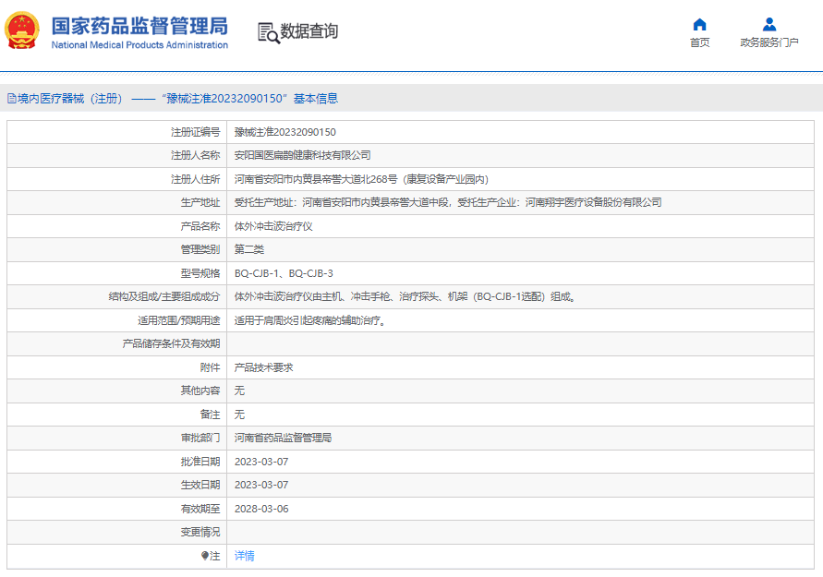
Task: Click the 产品技术要求 attachment value
Action: tap(263, 367)
